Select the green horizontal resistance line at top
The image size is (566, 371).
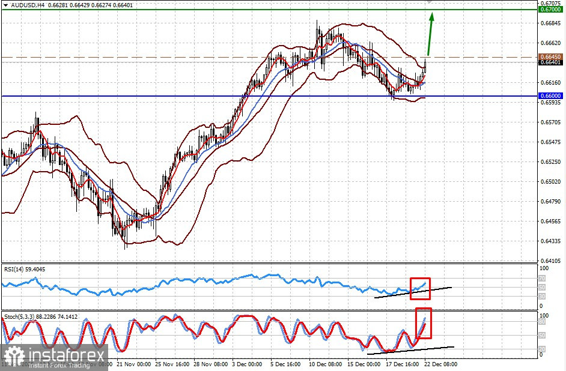pyautogui.click(x=269, y=10)
